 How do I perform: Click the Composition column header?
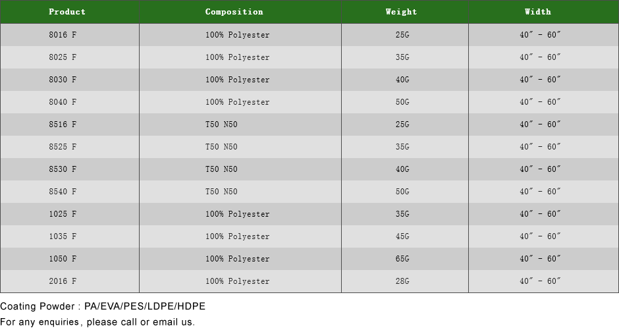pos(234,12)
